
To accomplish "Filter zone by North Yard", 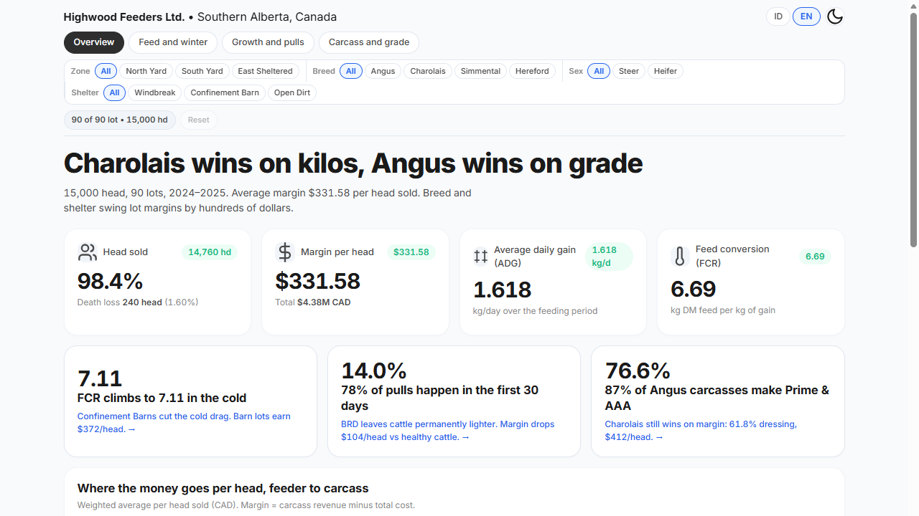I will tap(146, 71).
